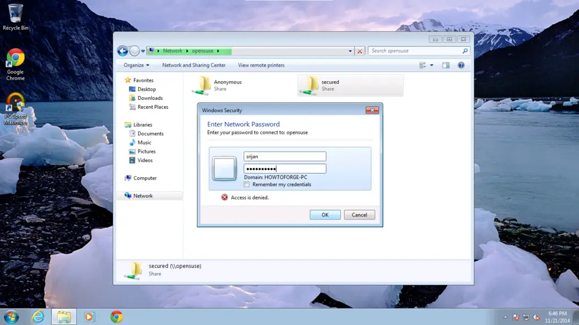Confirm credentials with OK button
579x325 pixels.
tap(325, 215)
